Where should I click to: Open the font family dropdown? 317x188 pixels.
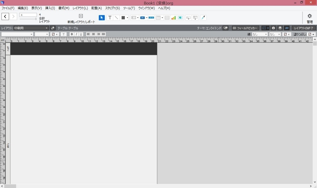point(17,34)
